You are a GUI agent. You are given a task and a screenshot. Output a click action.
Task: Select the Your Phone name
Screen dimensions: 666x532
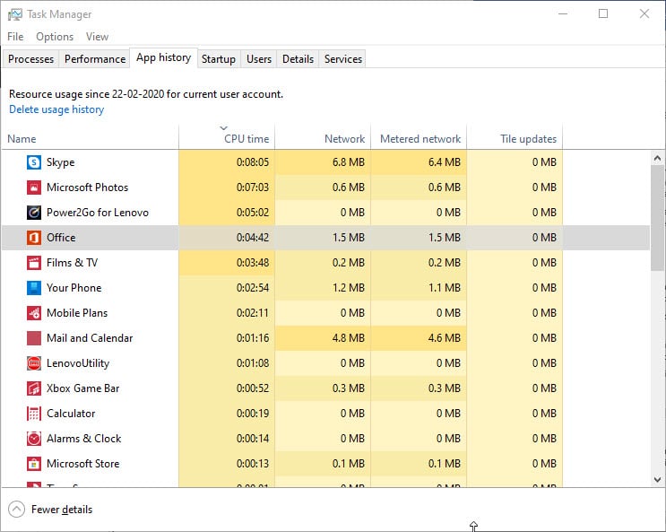74,288
